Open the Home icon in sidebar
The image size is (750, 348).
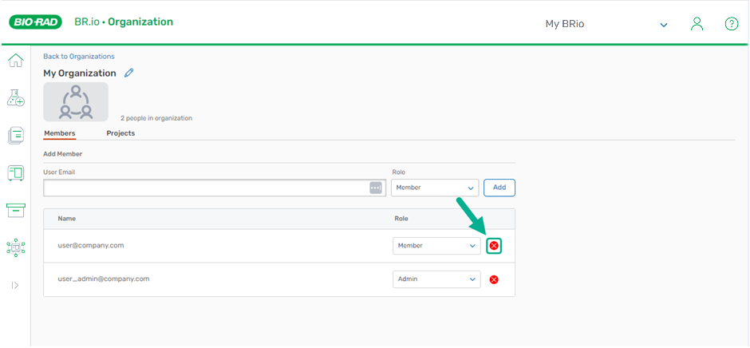click(15, 61)
